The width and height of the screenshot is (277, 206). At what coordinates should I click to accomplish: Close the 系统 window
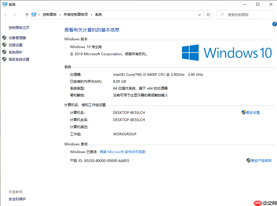(271, 4)
